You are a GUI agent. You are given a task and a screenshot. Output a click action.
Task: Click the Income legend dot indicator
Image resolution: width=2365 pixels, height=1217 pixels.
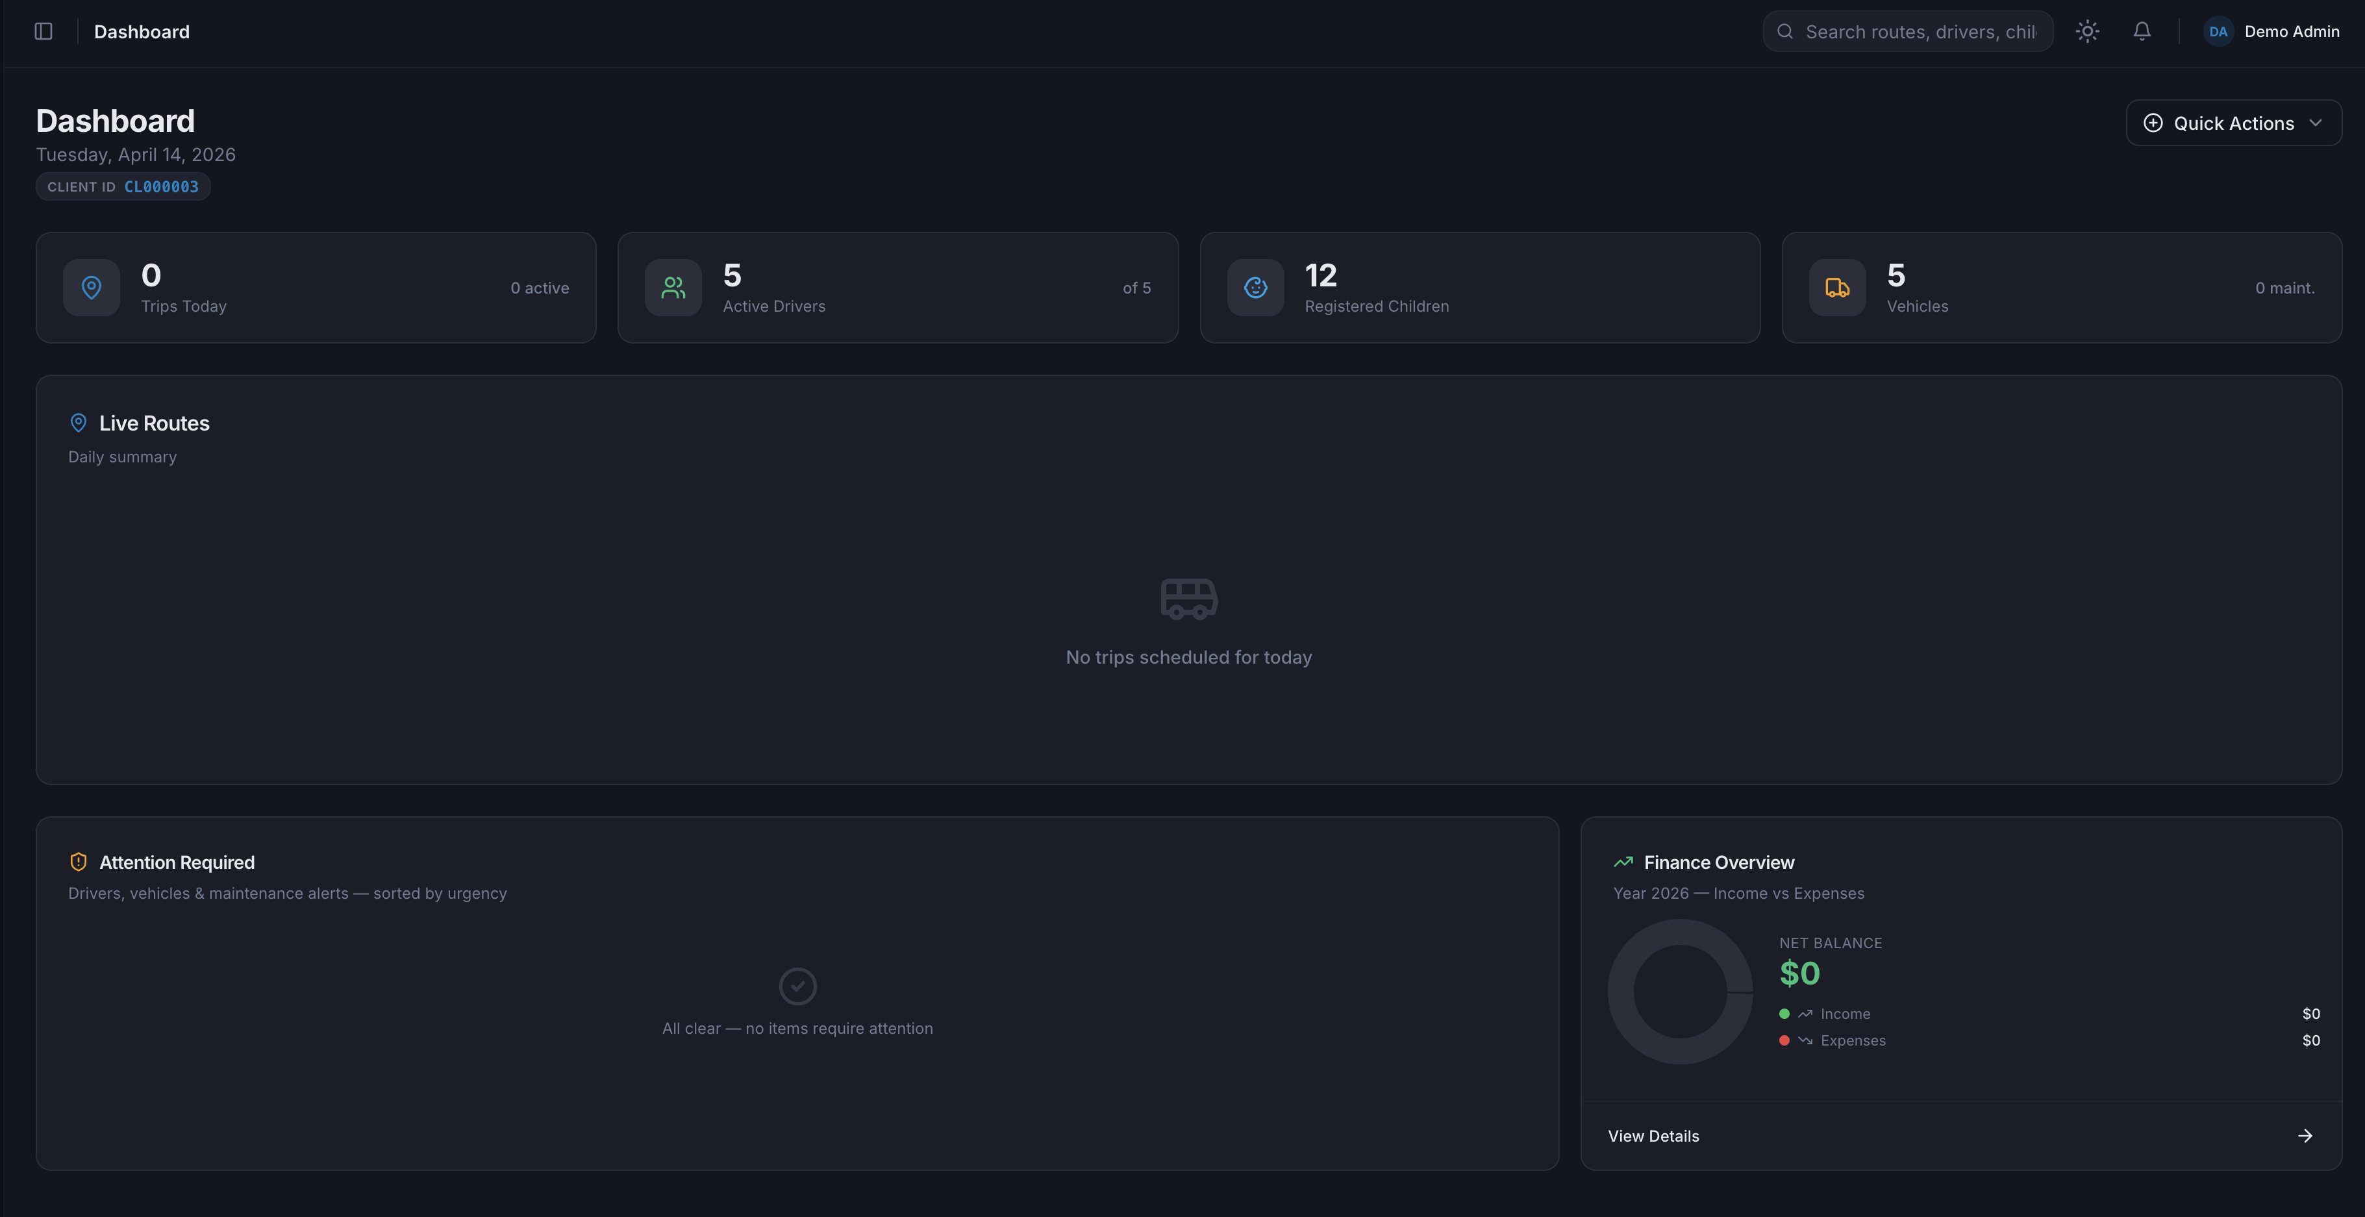point(1784,1013)
